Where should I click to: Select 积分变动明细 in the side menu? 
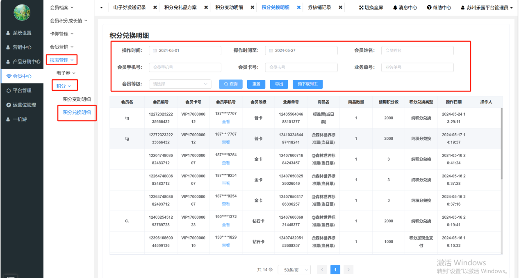77,99
